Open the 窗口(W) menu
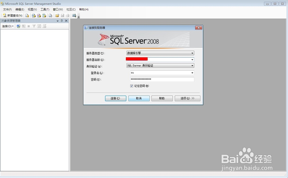288x178 pixels. tap(58, 10)
